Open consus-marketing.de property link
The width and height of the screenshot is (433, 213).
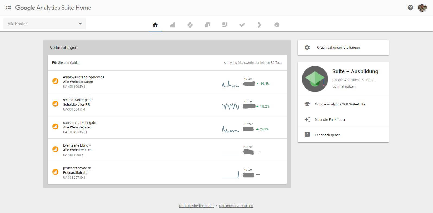pos(80,122)
